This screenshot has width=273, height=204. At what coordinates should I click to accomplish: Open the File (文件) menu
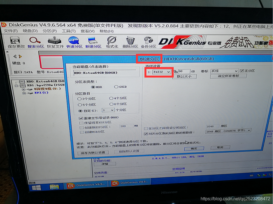point(11,31)
